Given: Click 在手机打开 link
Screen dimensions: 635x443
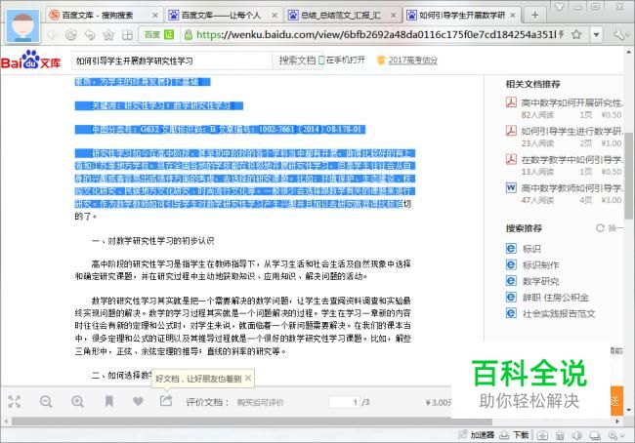Looking at the screenshot, I should click(342, 60).
